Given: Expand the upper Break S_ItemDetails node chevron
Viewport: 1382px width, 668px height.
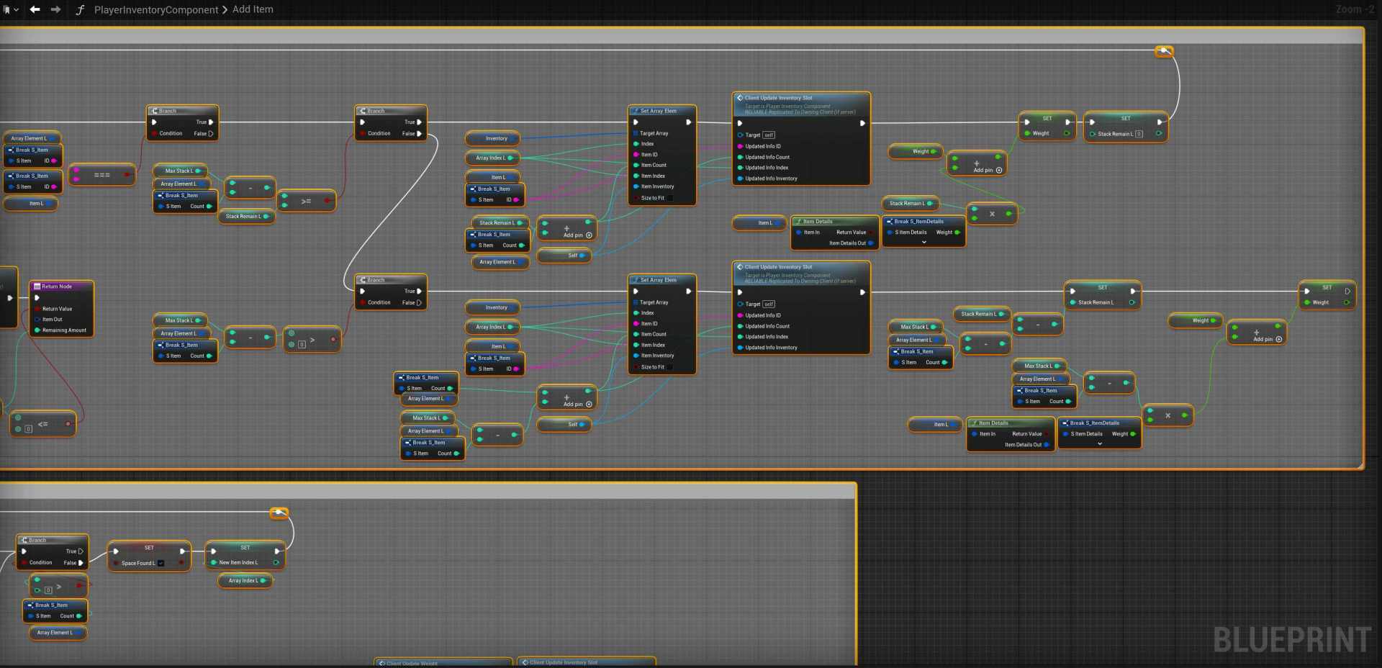Looking at the screenshot, I should click(923, 243).
